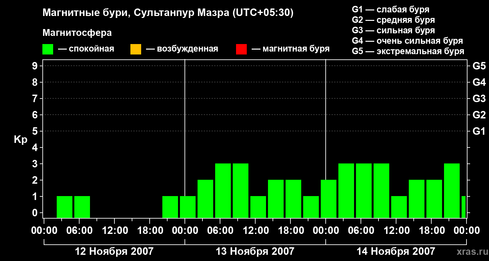Click the '— магнитная буря' legend label
The height and width of the screenshot is (261, 489).
290,49
